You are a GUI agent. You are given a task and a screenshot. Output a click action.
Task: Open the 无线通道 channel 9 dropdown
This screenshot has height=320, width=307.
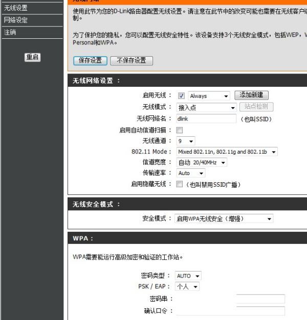click(186, 141)
